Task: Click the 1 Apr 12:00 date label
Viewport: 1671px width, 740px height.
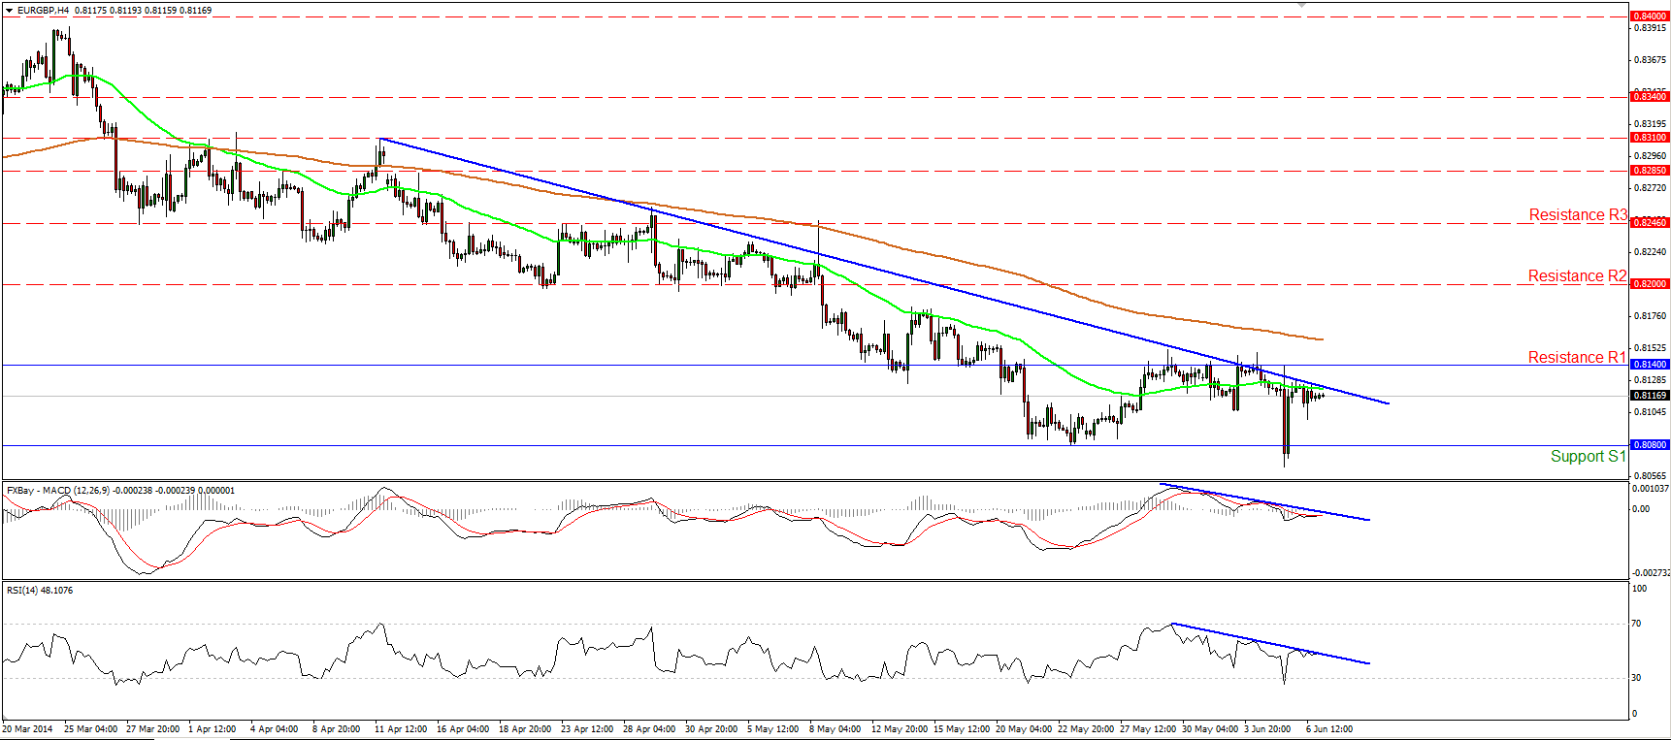Action: point(213,729)
